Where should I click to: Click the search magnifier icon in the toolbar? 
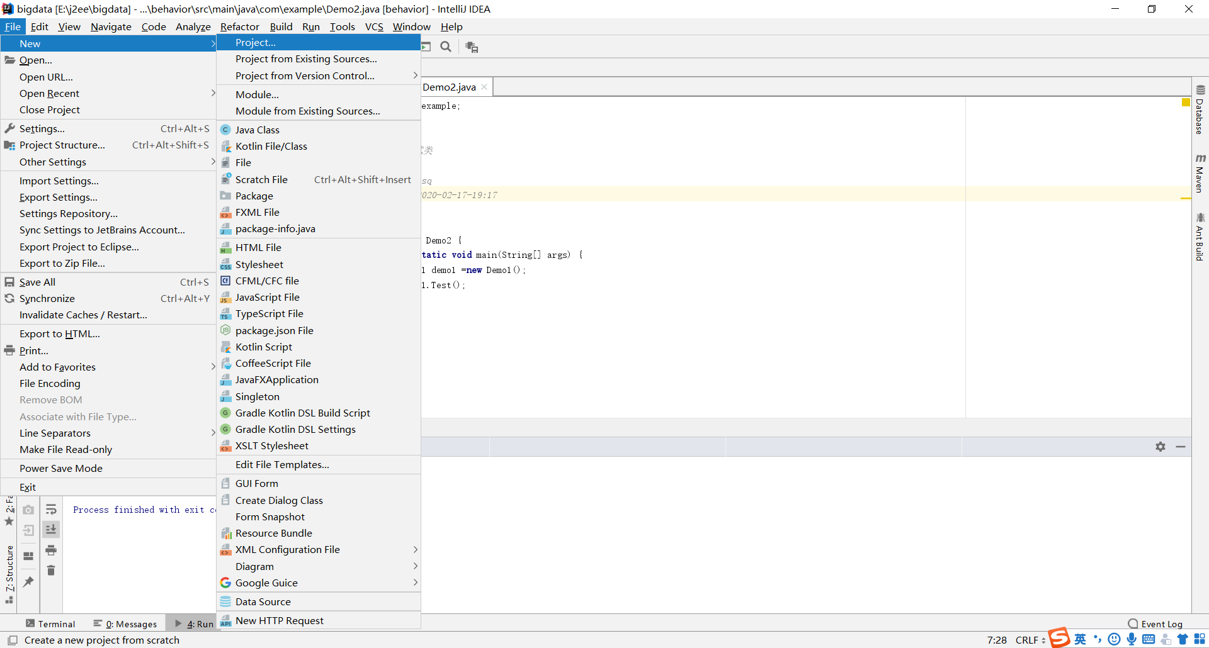point(446,47)
